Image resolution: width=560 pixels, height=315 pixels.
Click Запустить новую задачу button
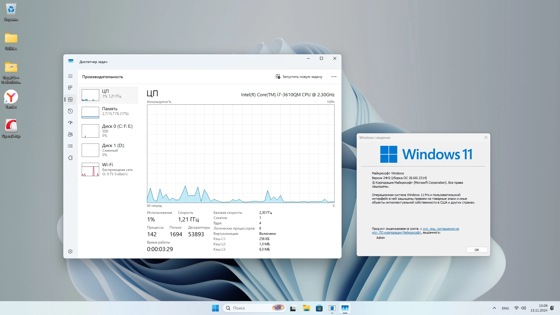pyautogui.click(x=299, y=77)
